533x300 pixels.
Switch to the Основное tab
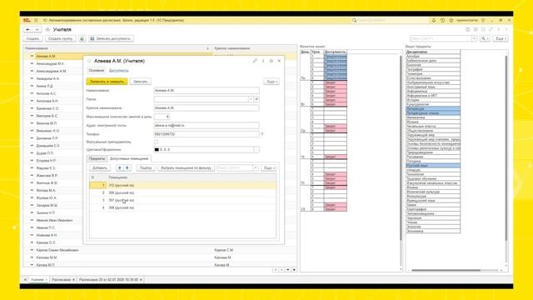click(x=97, y=70)
